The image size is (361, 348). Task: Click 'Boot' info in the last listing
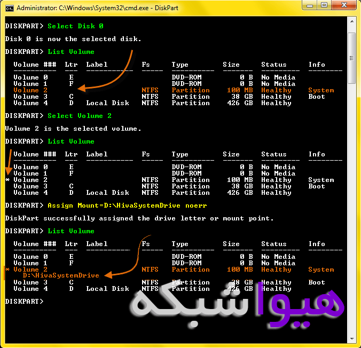click(x=317, y=282)
